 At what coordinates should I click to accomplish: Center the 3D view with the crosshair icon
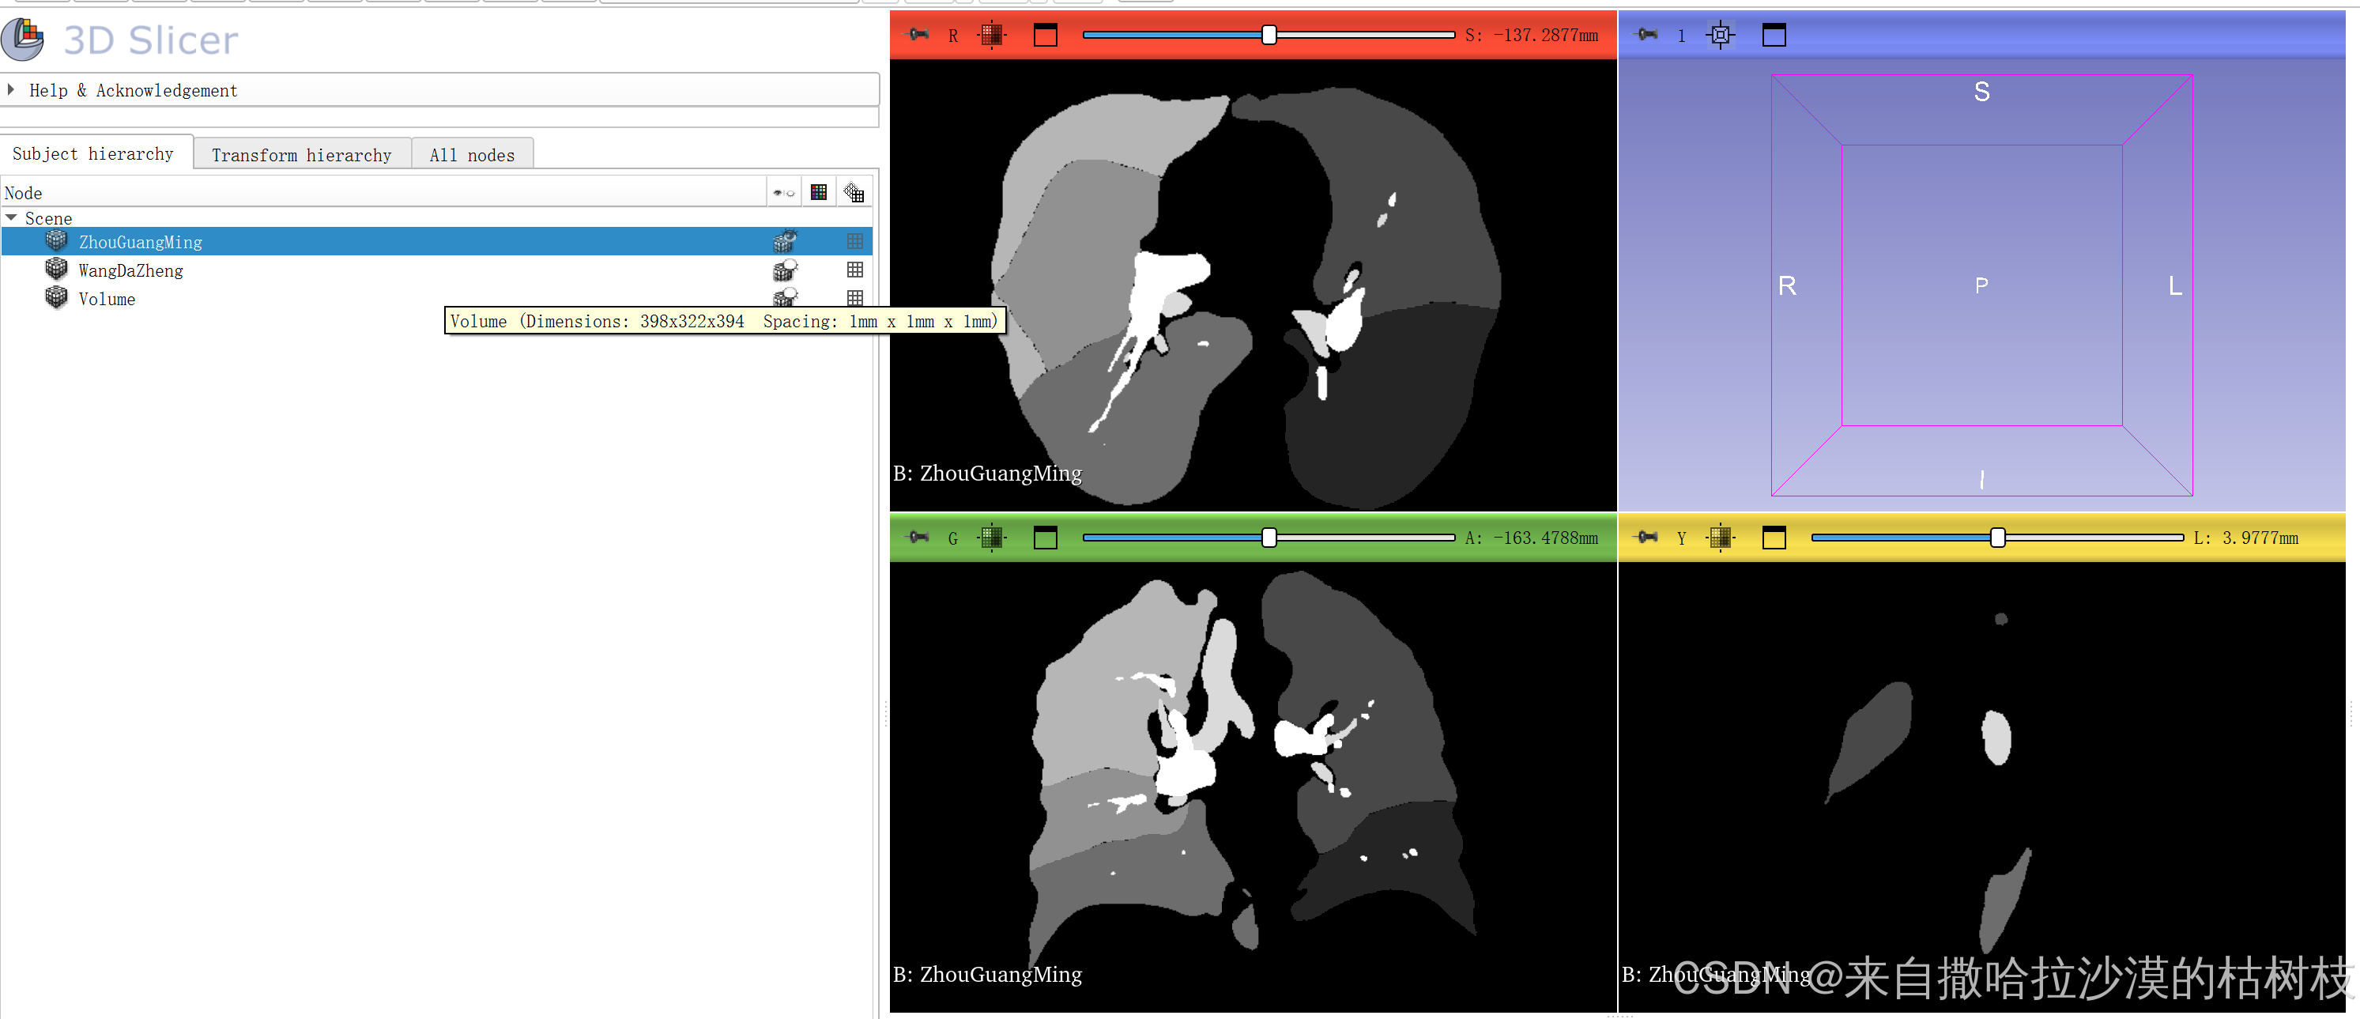coord(1720,35)
